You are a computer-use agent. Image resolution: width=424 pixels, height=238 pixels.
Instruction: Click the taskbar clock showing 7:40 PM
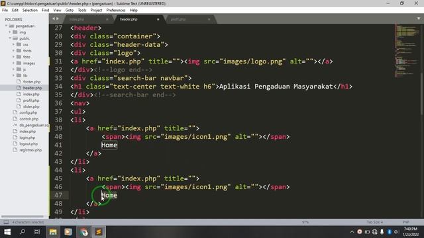(411, 232)
